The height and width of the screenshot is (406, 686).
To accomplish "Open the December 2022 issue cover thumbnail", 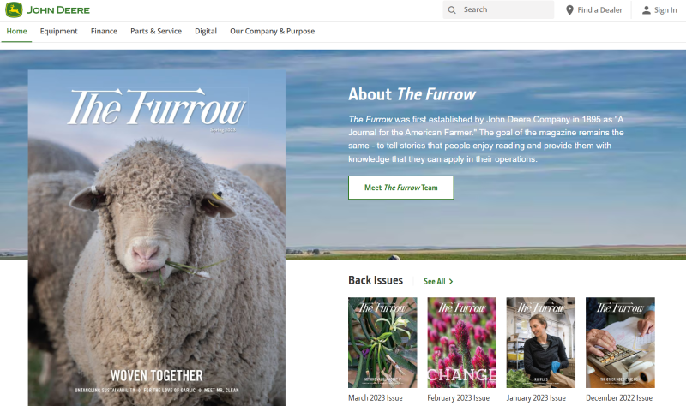I will point(620,343).
